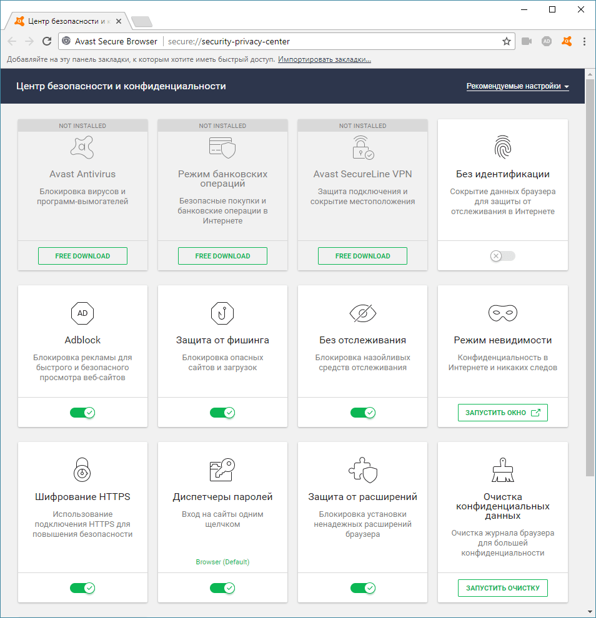
Task: Click the video downloader camera toolbar icon
Action: point(527,41)
